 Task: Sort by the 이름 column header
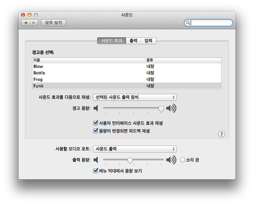coord(89,60)
